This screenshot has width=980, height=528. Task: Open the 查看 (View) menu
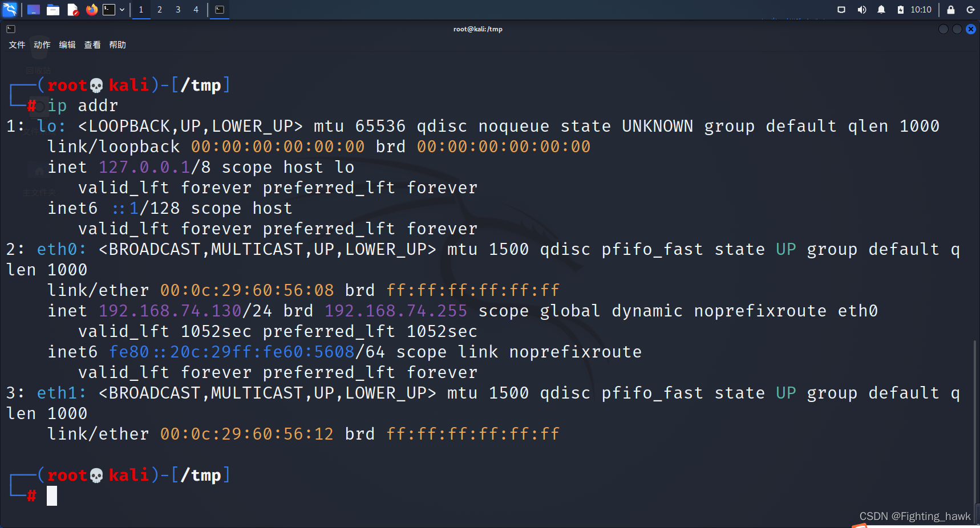pyautogui.click(x=92, y=45)
